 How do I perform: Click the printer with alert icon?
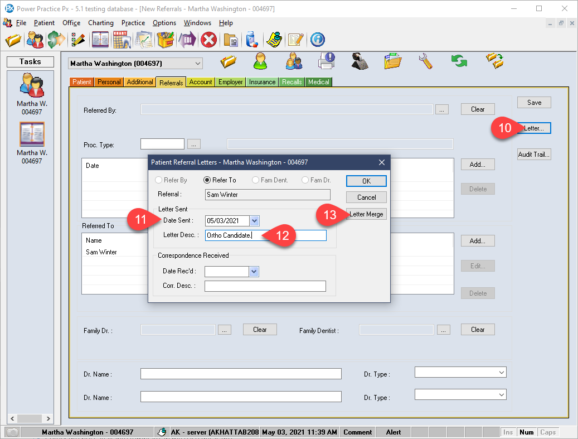[x=327, y=61]
